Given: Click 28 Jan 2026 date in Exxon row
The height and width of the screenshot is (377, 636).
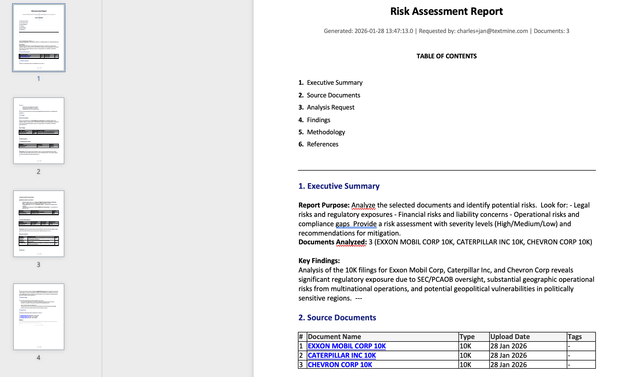Looking at the screenshot, I should coord(508,346).
